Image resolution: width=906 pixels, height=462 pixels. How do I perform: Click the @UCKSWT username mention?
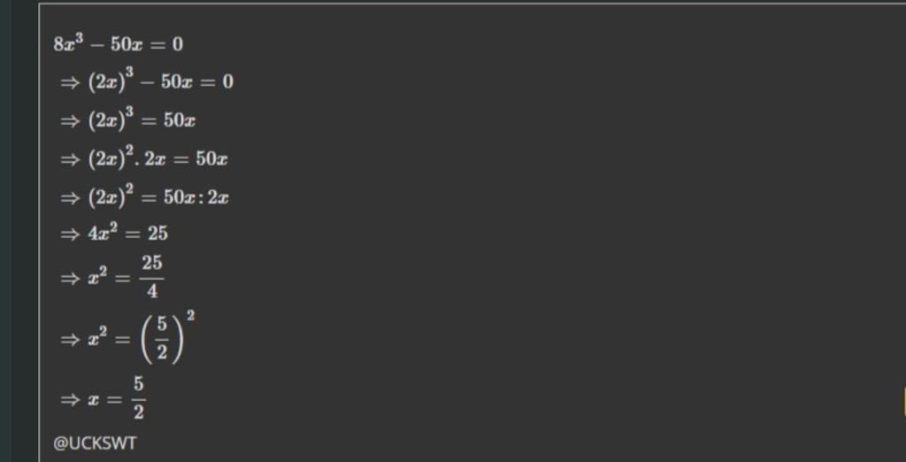click(96, 442)
